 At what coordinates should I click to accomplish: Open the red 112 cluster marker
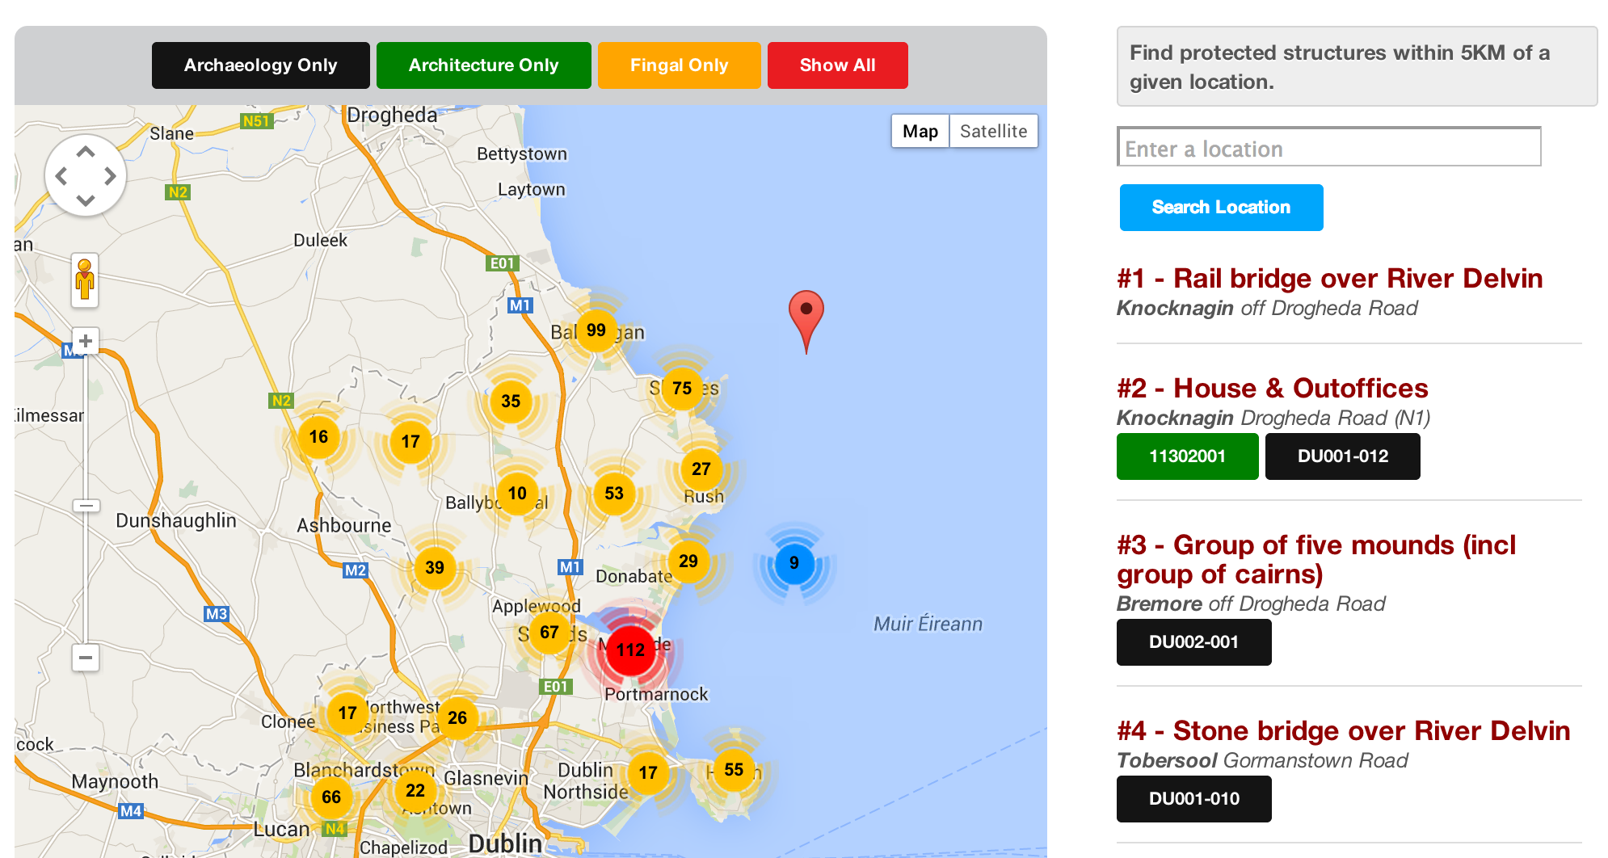[630, 650]
